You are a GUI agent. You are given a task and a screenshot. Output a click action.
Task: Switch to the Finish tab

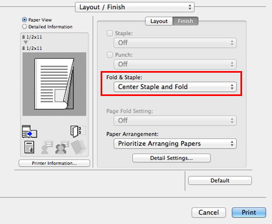[x=186, y=21]
